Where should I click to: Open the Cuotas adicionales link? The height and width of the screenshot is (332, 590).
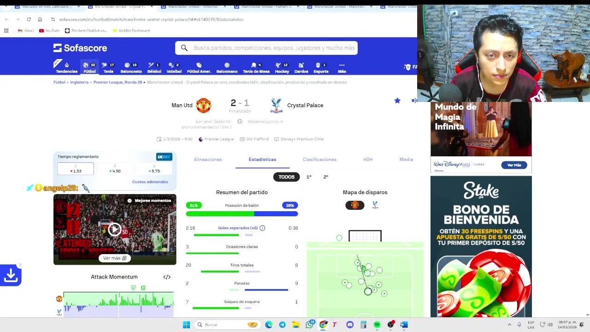150,182
